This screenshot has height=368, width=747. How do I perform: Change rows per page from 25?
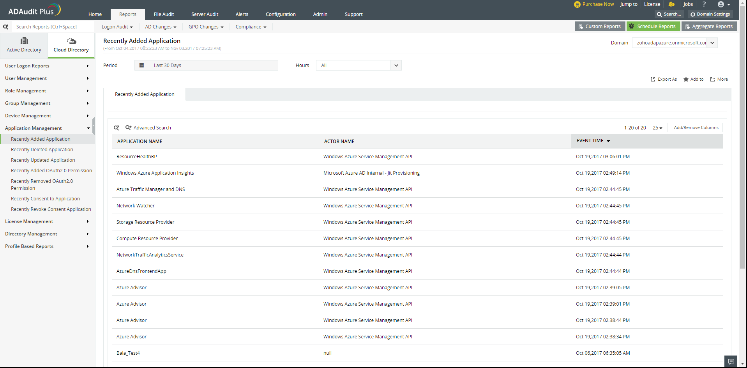tap(657, 128)
